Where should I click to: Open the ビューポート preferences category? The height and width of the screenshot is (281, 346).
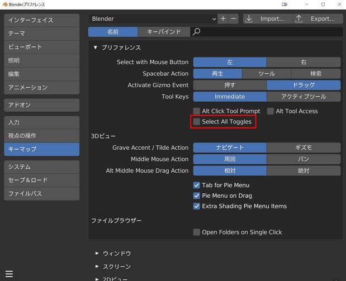[x=42, y=47]
